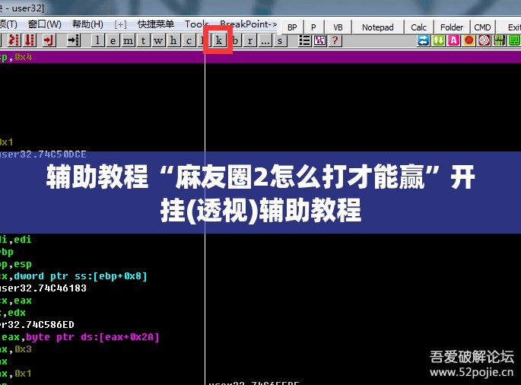The width and height of the screenshot is (521, 385).
Task: Show Source window with s button
Action: click(280, 40)
